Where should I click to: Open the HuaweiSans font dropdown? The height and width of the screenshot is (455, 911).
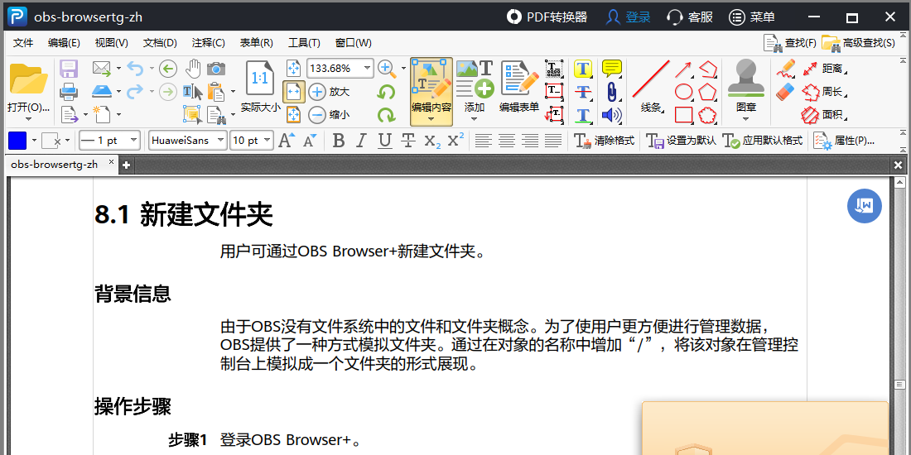[221, 141]
